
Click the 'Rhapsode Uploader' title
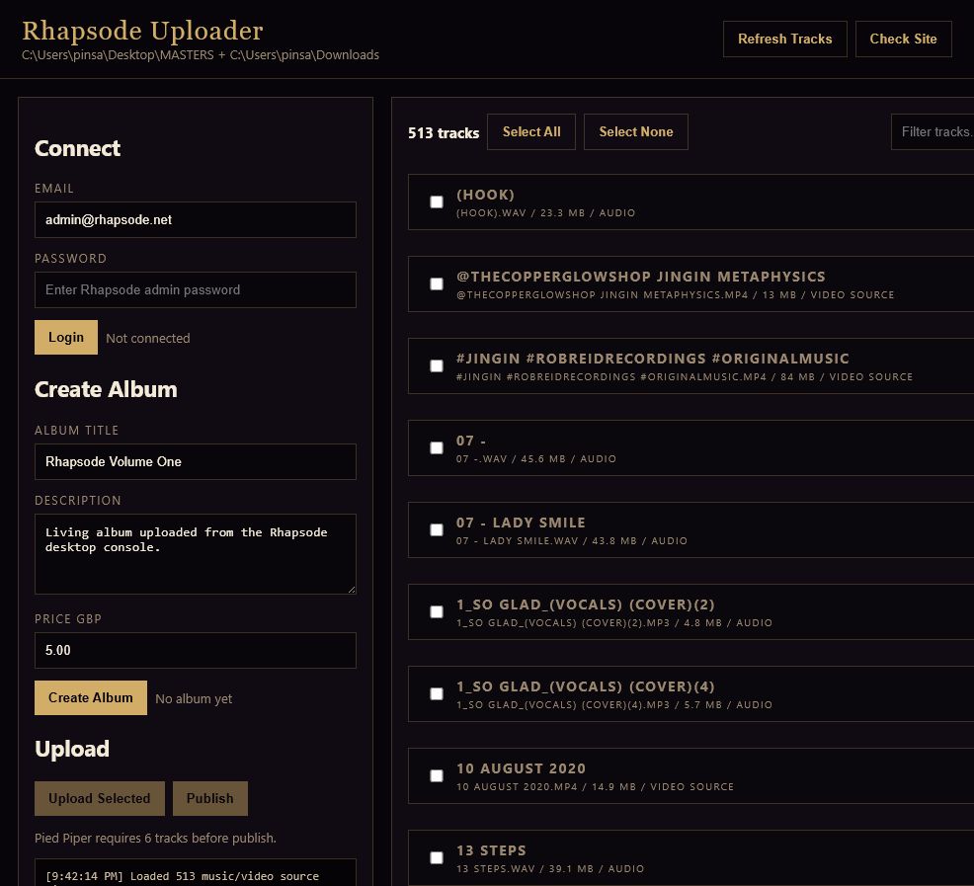142,31
